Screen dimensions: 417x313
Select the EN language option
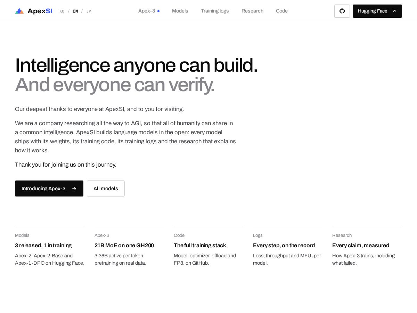point(75,11)
